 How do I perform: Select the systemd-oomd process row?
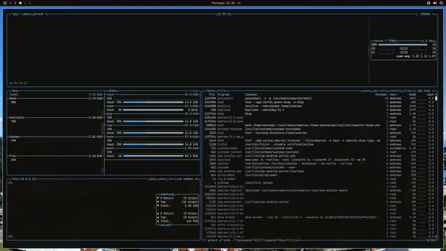(x=319, y=149)
